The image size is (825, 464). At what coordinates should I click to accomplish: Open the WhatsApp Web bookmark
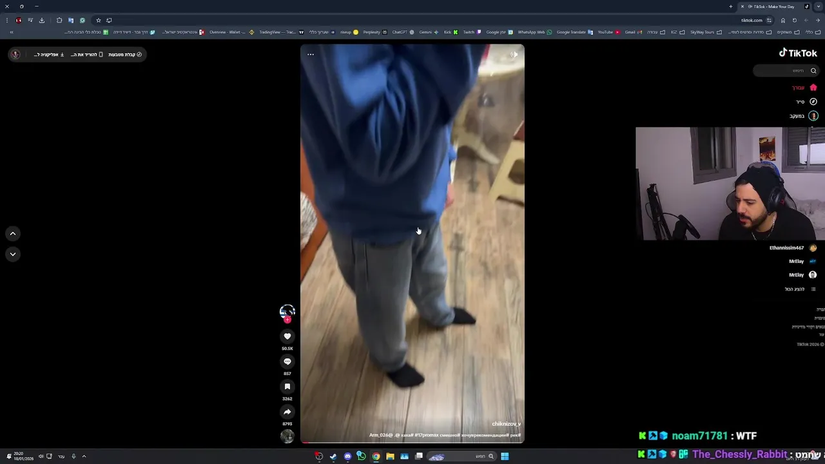[535, 32]
